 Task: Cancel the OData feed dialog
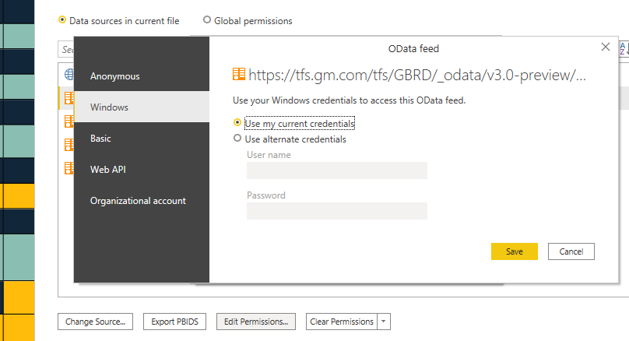571,251
